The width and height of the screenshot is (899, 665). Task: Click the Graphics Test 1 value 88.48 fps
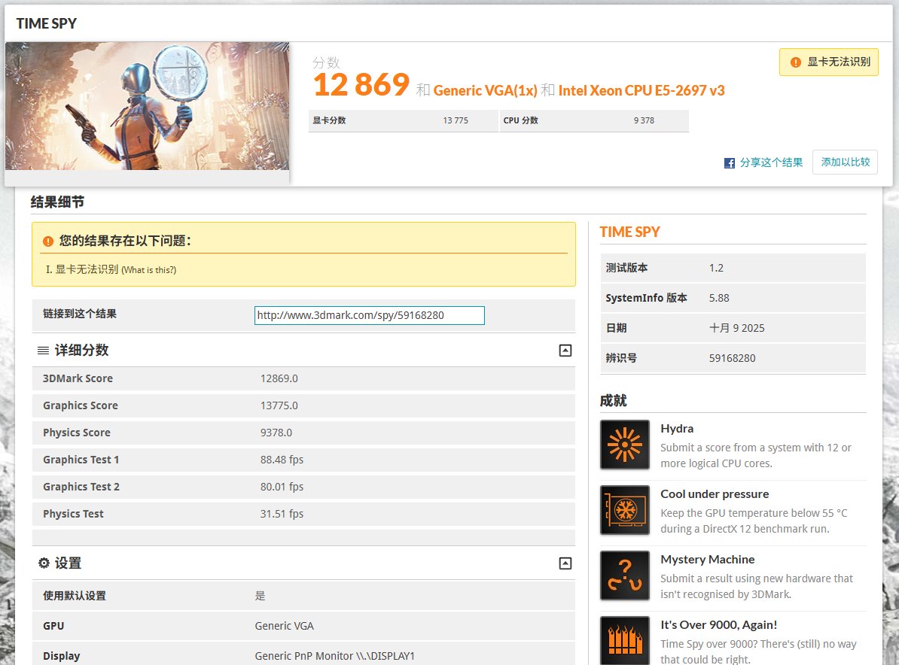[x=282, y=460]
